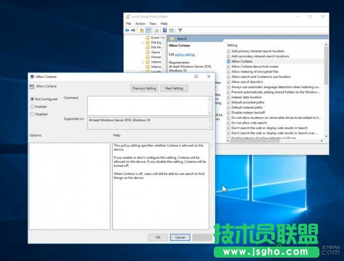The width and height of the screenshot is (344, 261).
Task: Click icon of Indexer data location row
Action: [229, 97]
